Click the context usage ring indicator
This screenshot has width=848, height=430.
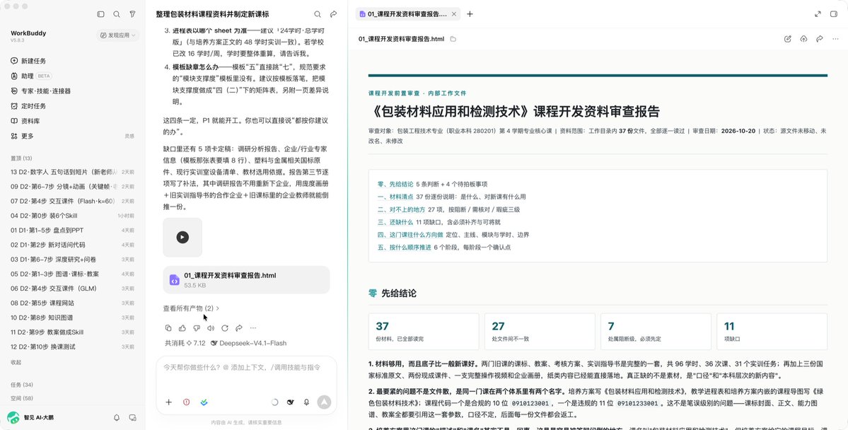pyautogui.click(x=274, y=402)
